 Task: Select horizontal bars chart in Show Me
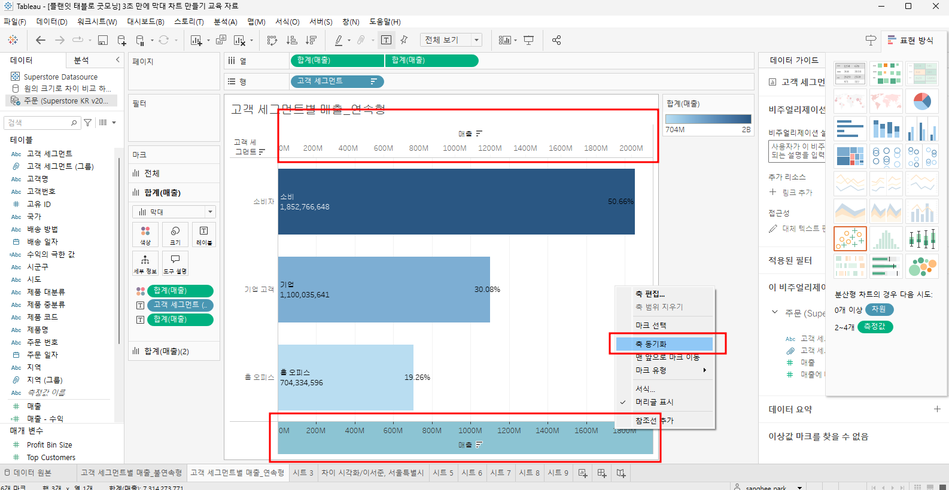point(850,129)
